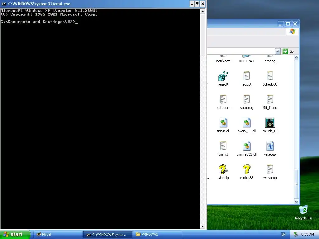319x239 pixels.
Task: Select the twain_32.dll file icon
Action: pyautogui.click(x=246, y=123)
